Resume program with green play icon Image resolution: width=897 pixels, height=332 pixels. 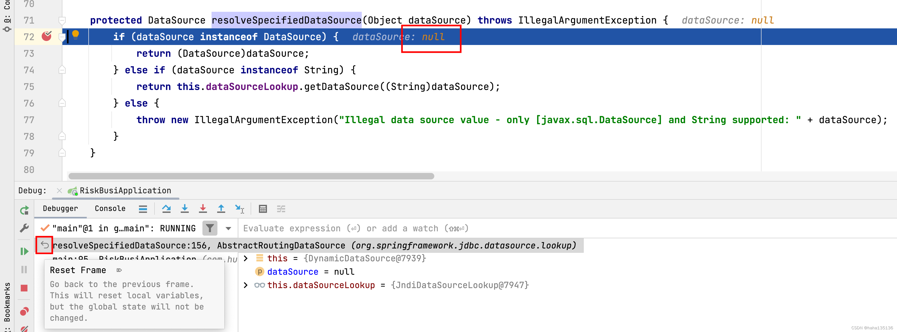24,251
